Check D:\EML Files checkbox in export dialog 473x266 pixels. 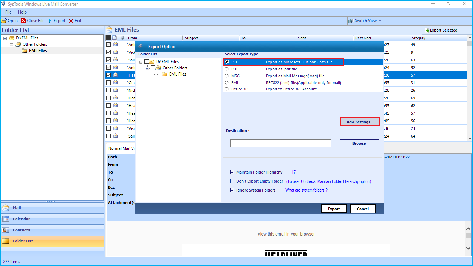pyautogui.click(x=146, y=62)
